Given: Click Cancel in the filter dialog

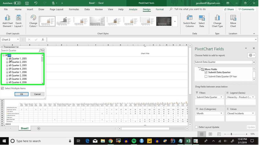Looking at the screenshot, I should [37, 94].
